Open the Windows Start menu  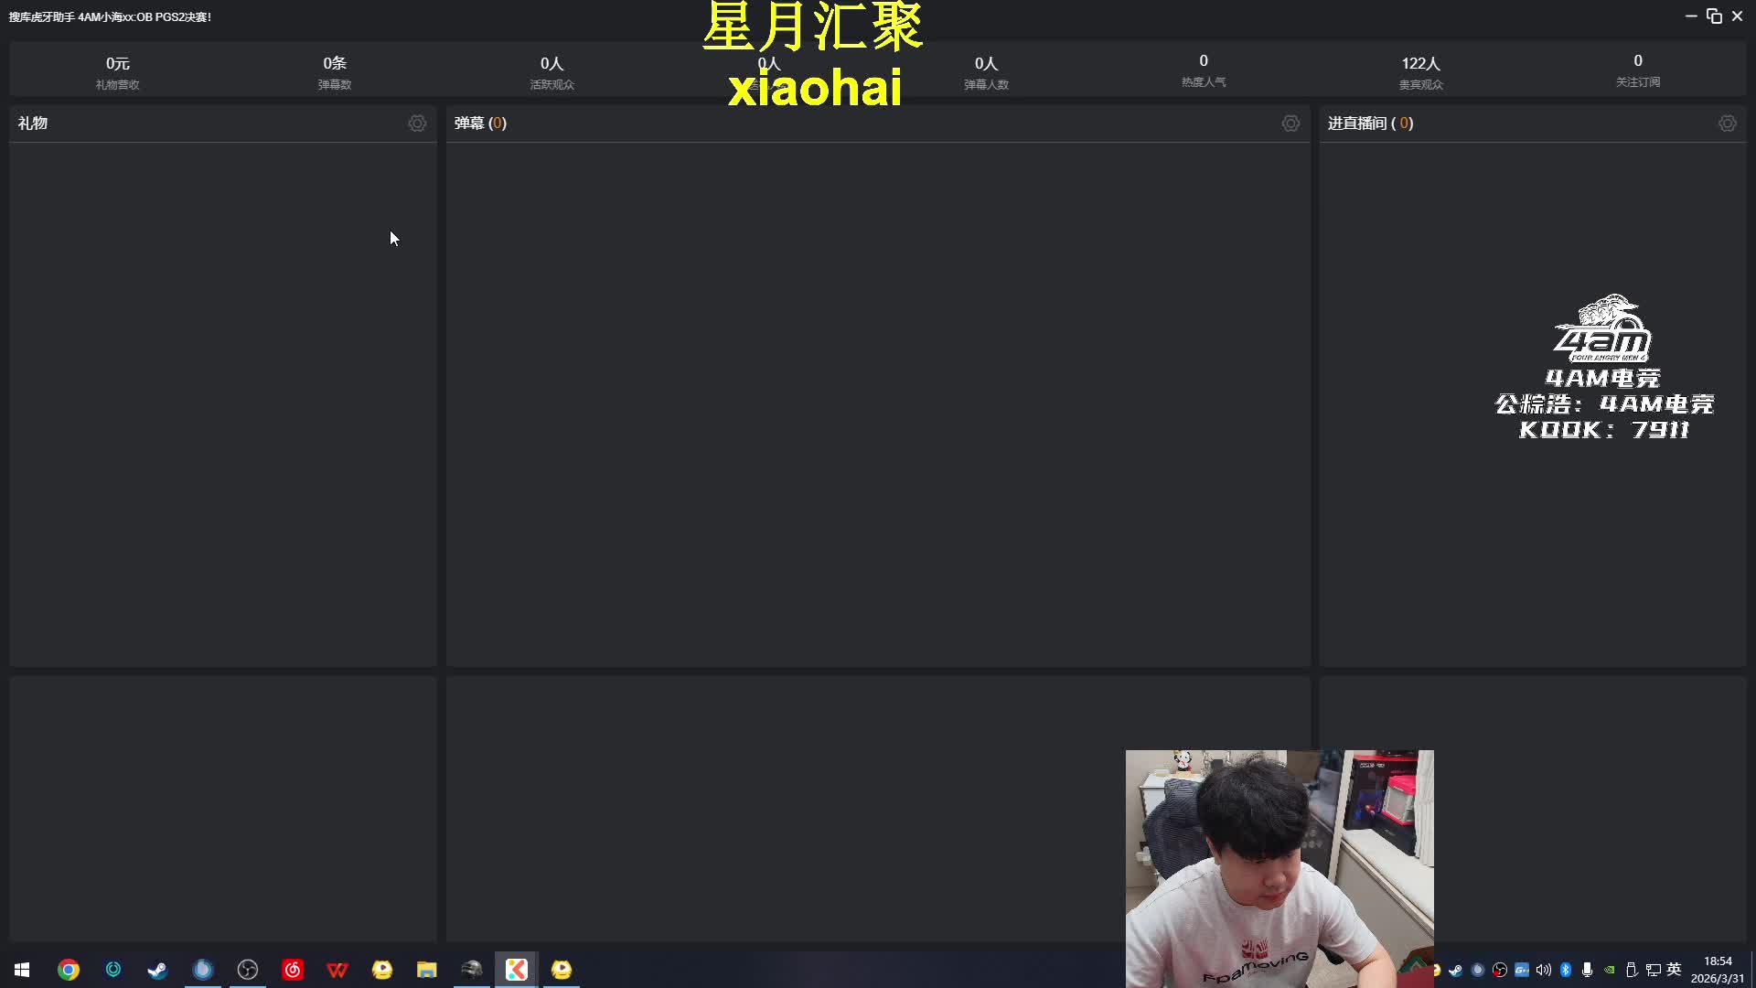pyautogui.click(x=22, y=970)
